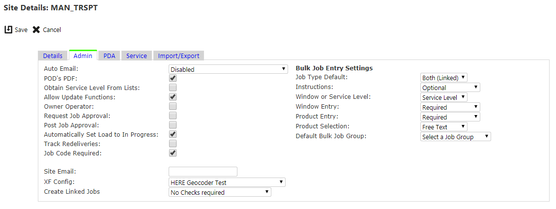Switch to the Details tab
This screenshot has height=209, width=556.
pyautogui.click(x=53, y=56)
